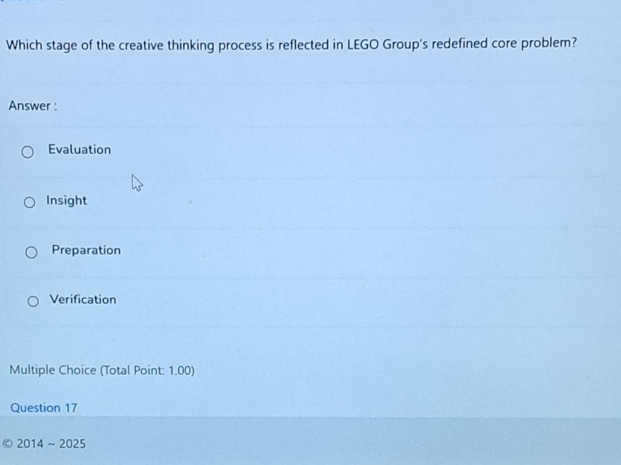Click the "2014 ~ 2025" footer years
The height and width of the screenshot is (465, 621).
pyautogui.click(x=51, y=444)
